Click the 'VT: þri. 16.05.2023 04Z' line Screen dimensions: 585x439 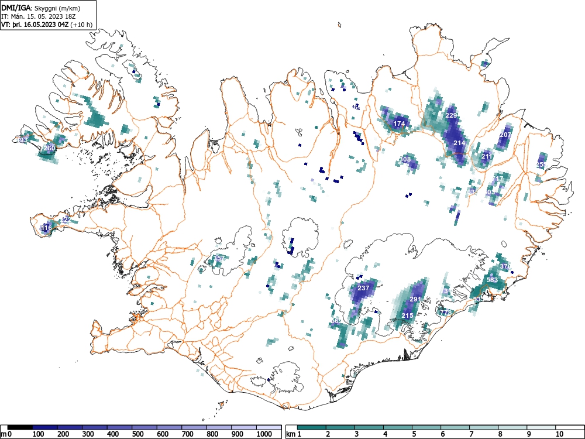pyautogui.click(x=35, y=25)
